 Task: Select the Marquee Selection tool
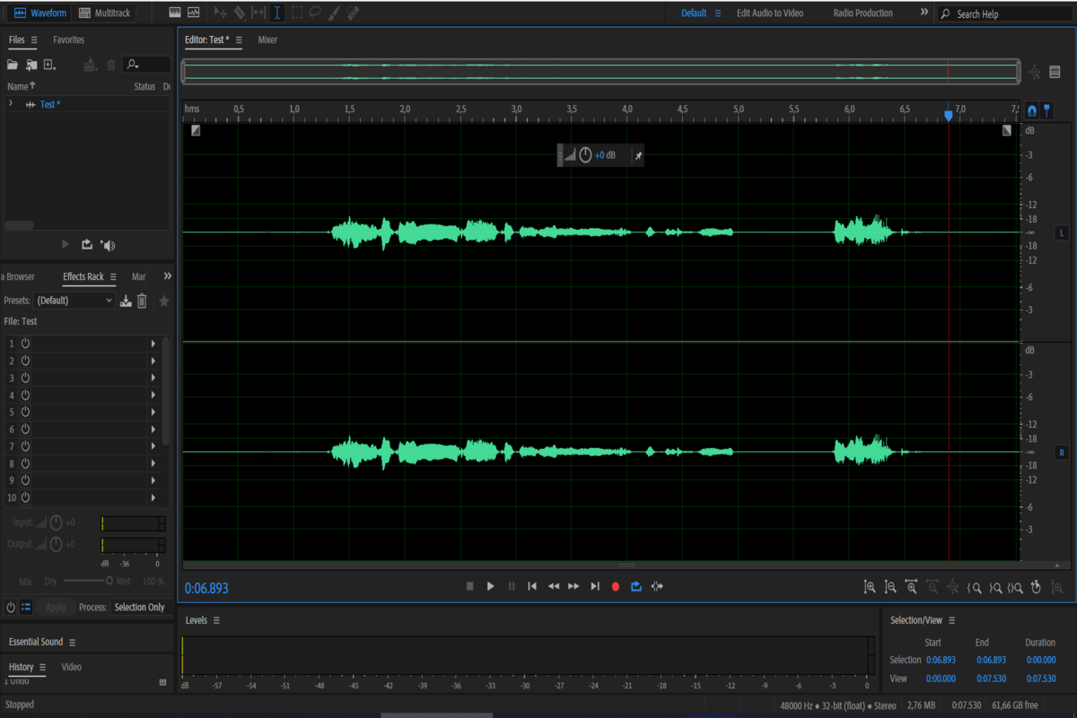[296, 13]
